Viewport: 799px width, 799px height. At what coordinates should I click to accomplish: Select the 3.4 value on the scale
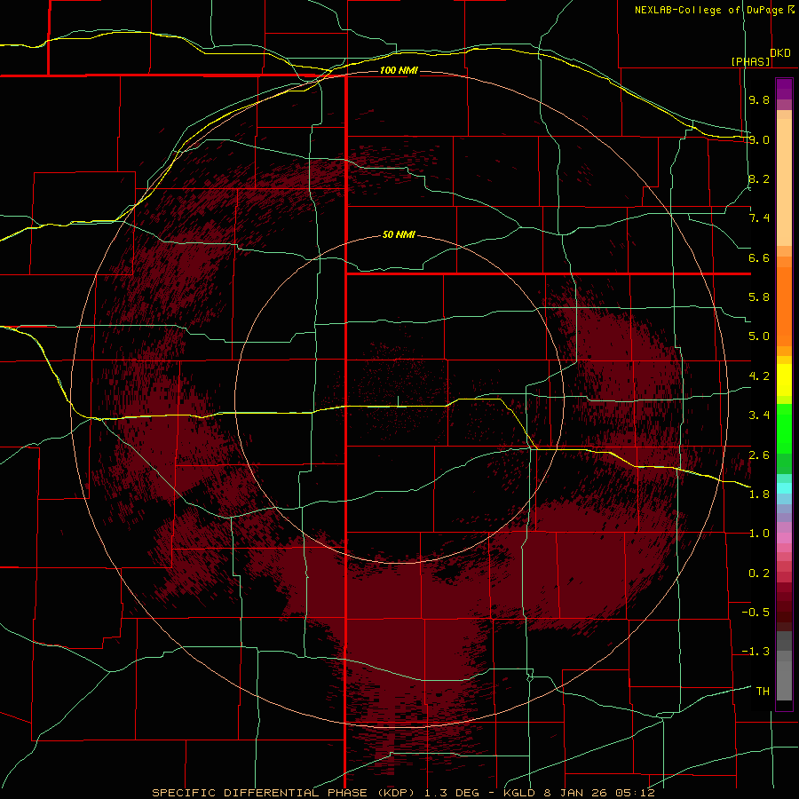tap(759, 415)
